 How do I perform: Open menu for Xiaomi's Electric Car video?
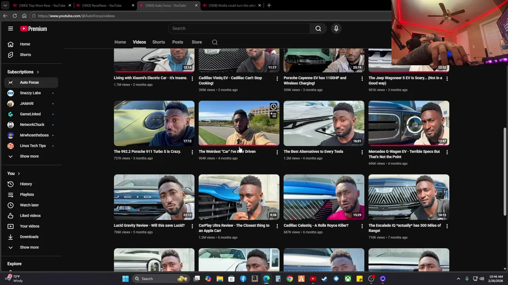click(x=192, y=79)
